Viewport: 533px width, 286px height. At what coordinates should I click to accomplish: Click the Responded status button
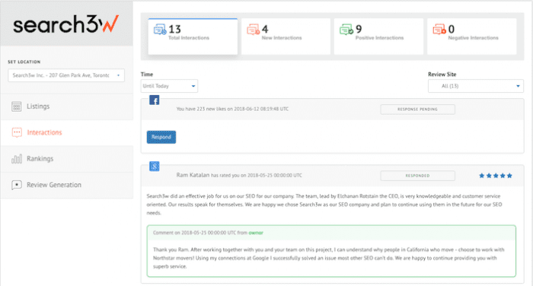(x=418, y=176)
